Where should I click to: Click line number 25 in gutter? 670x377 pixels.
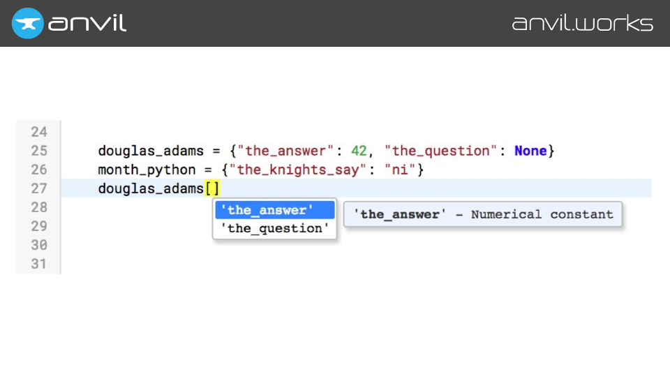pos(39,151)
